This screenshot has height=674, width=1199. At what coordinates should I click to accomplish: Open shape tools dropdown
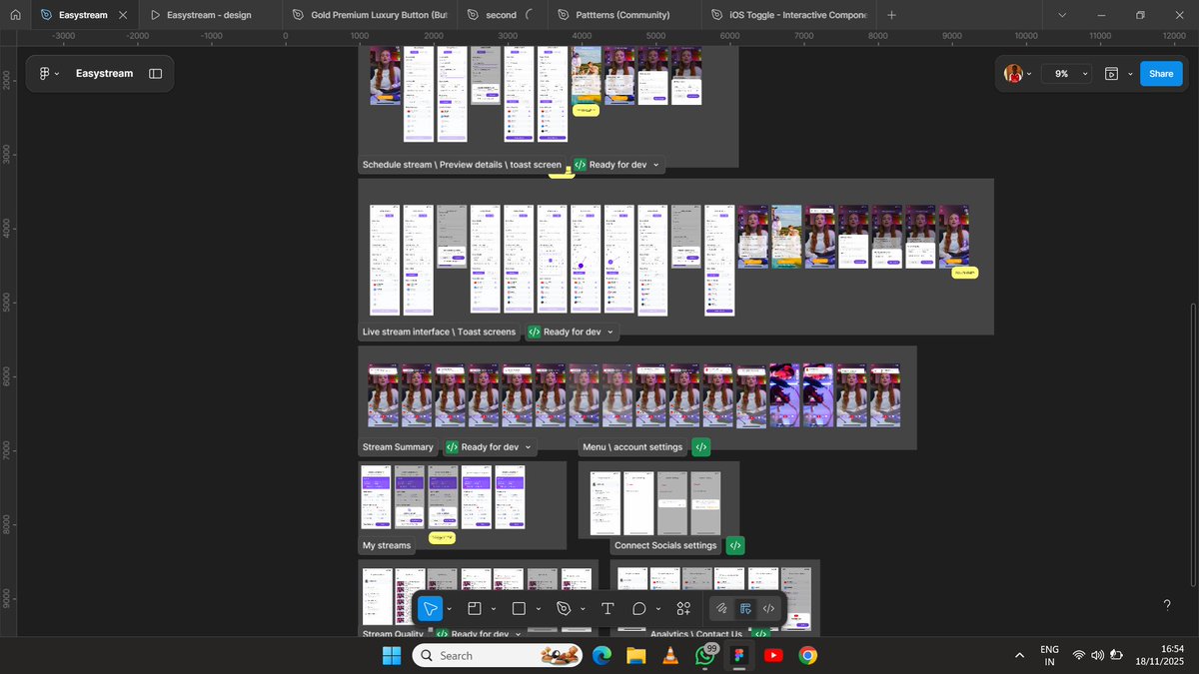[x=539, y=608]
